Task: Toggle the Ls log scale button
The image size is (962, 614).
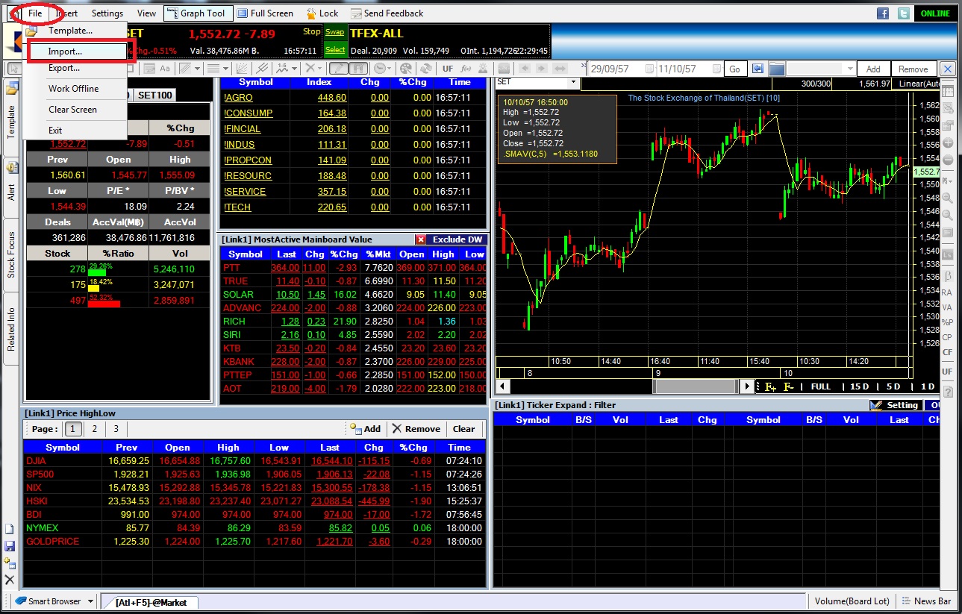Action: click(948, 255)
